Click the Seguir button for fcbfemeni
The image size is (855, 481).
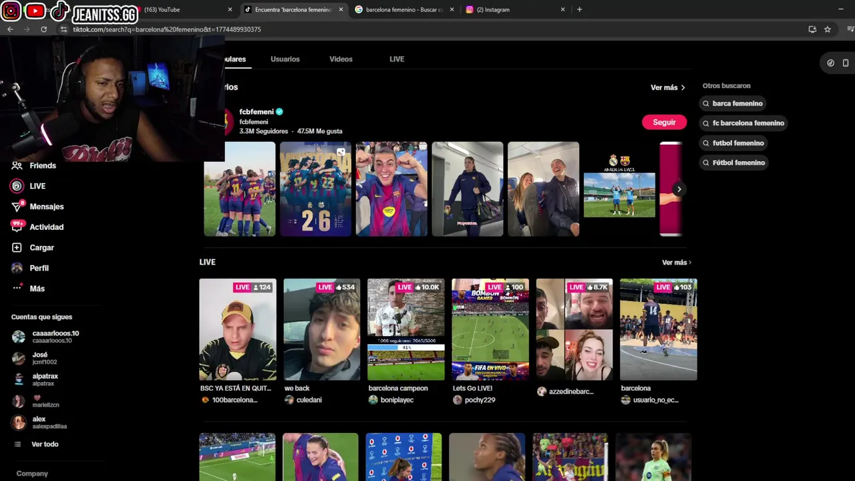[664, 122]
